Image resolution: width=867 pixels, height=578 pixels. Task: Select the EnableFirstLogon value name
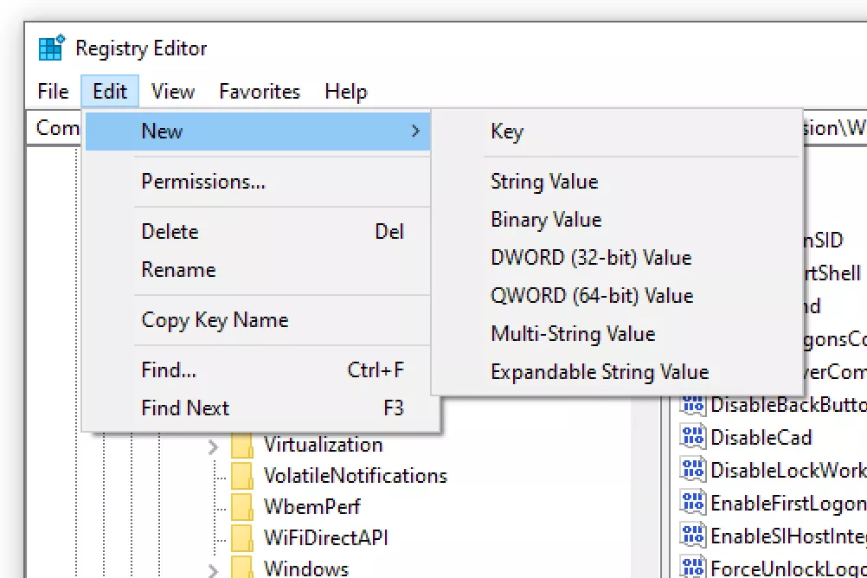[x=788, y=504]
